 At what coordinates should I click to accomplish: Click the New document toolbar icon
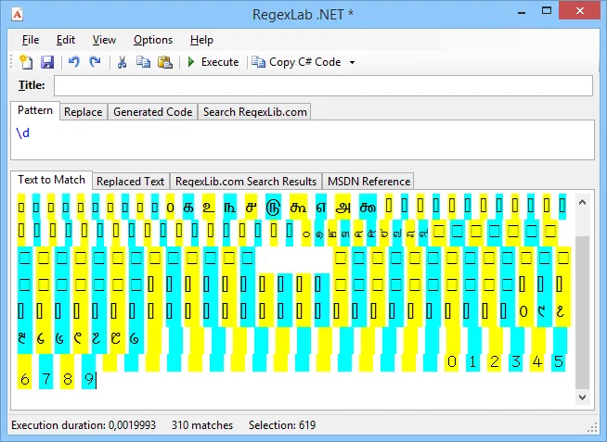point(26,62)
